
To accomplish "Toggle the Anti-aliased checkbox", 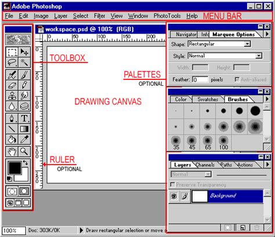I will (x=237, y=79).
